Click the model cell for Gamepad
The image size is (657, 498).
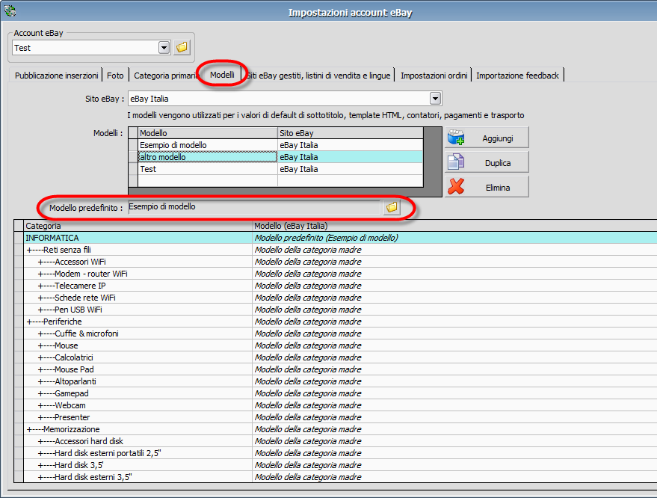click(454, 393)
